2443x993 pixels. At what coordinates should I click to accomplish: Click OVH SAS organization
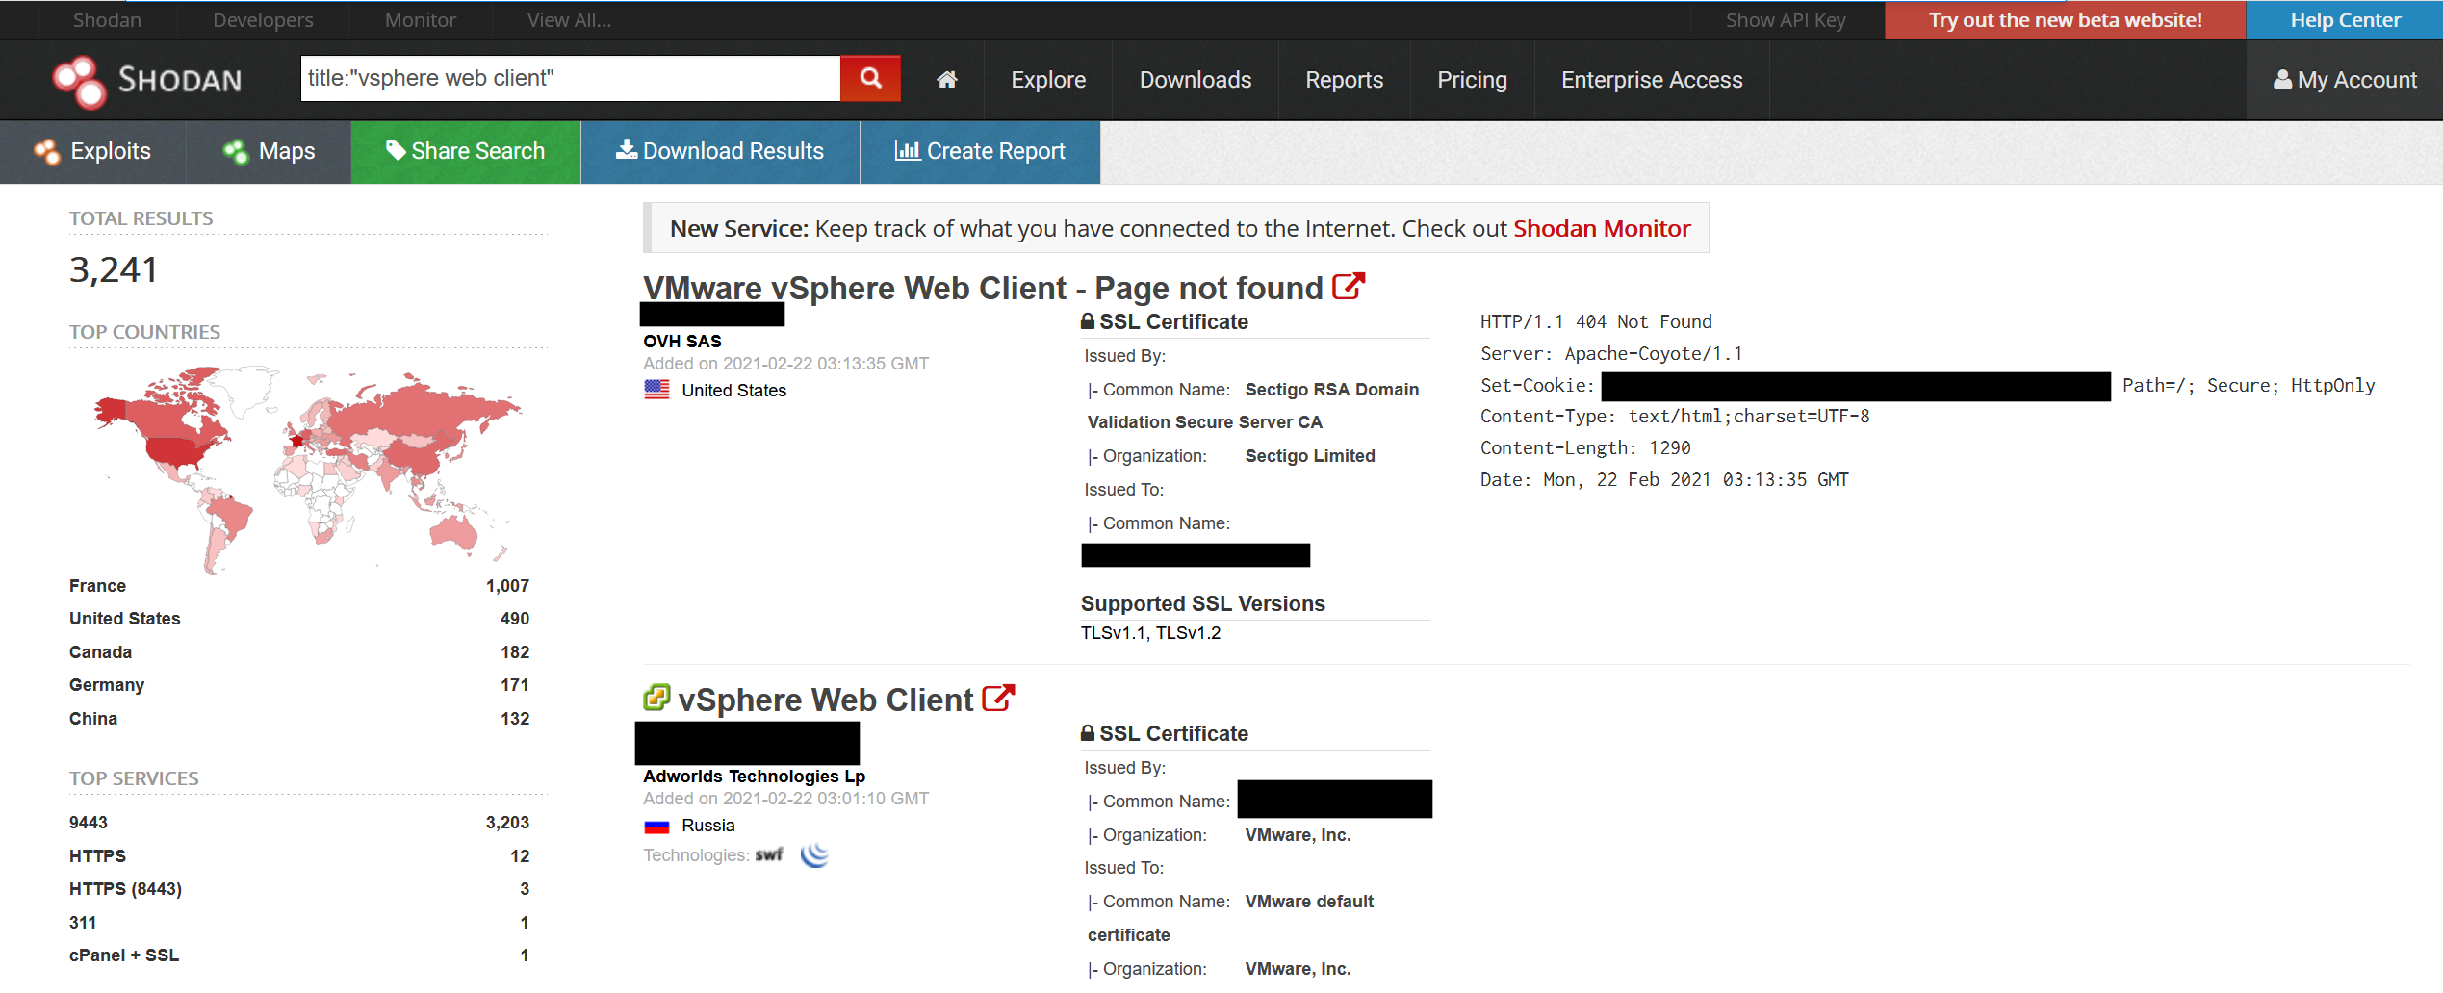(x=681, y=341)
